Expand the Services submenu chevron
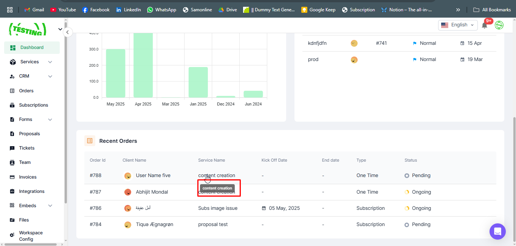 click(x=50, y=62)
